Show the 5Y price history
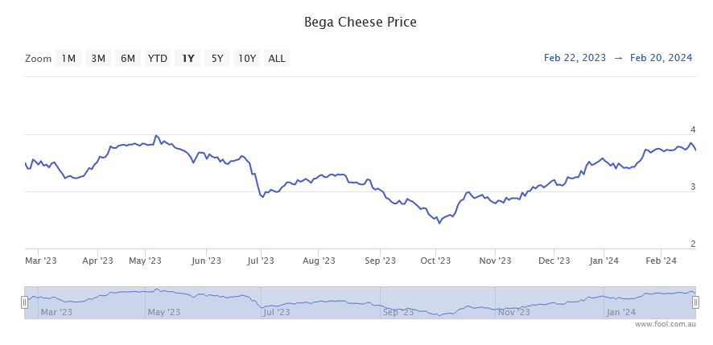This screenshot has width=713, height=345. tap(217, 58)
